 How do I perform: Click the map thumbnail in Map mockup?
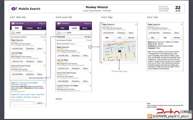pyautogui.click(x=119, y=51)
